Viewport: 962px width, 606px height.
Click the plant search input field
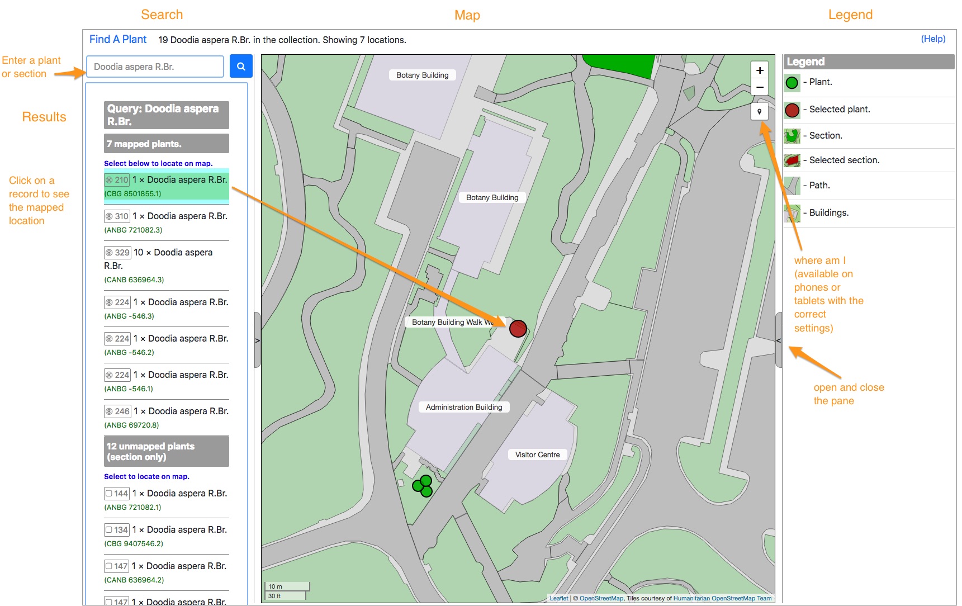pos(155,67)
